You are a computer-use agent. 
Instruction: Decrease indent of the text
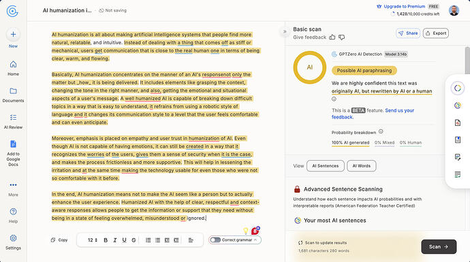click(167, 240)
